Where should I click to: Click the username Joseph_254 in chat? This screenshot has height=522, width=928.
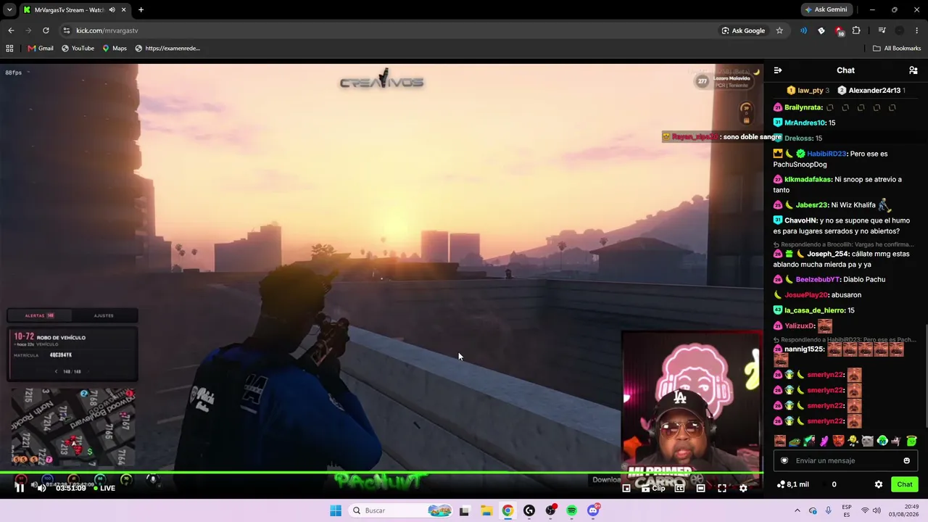(827, 254)
